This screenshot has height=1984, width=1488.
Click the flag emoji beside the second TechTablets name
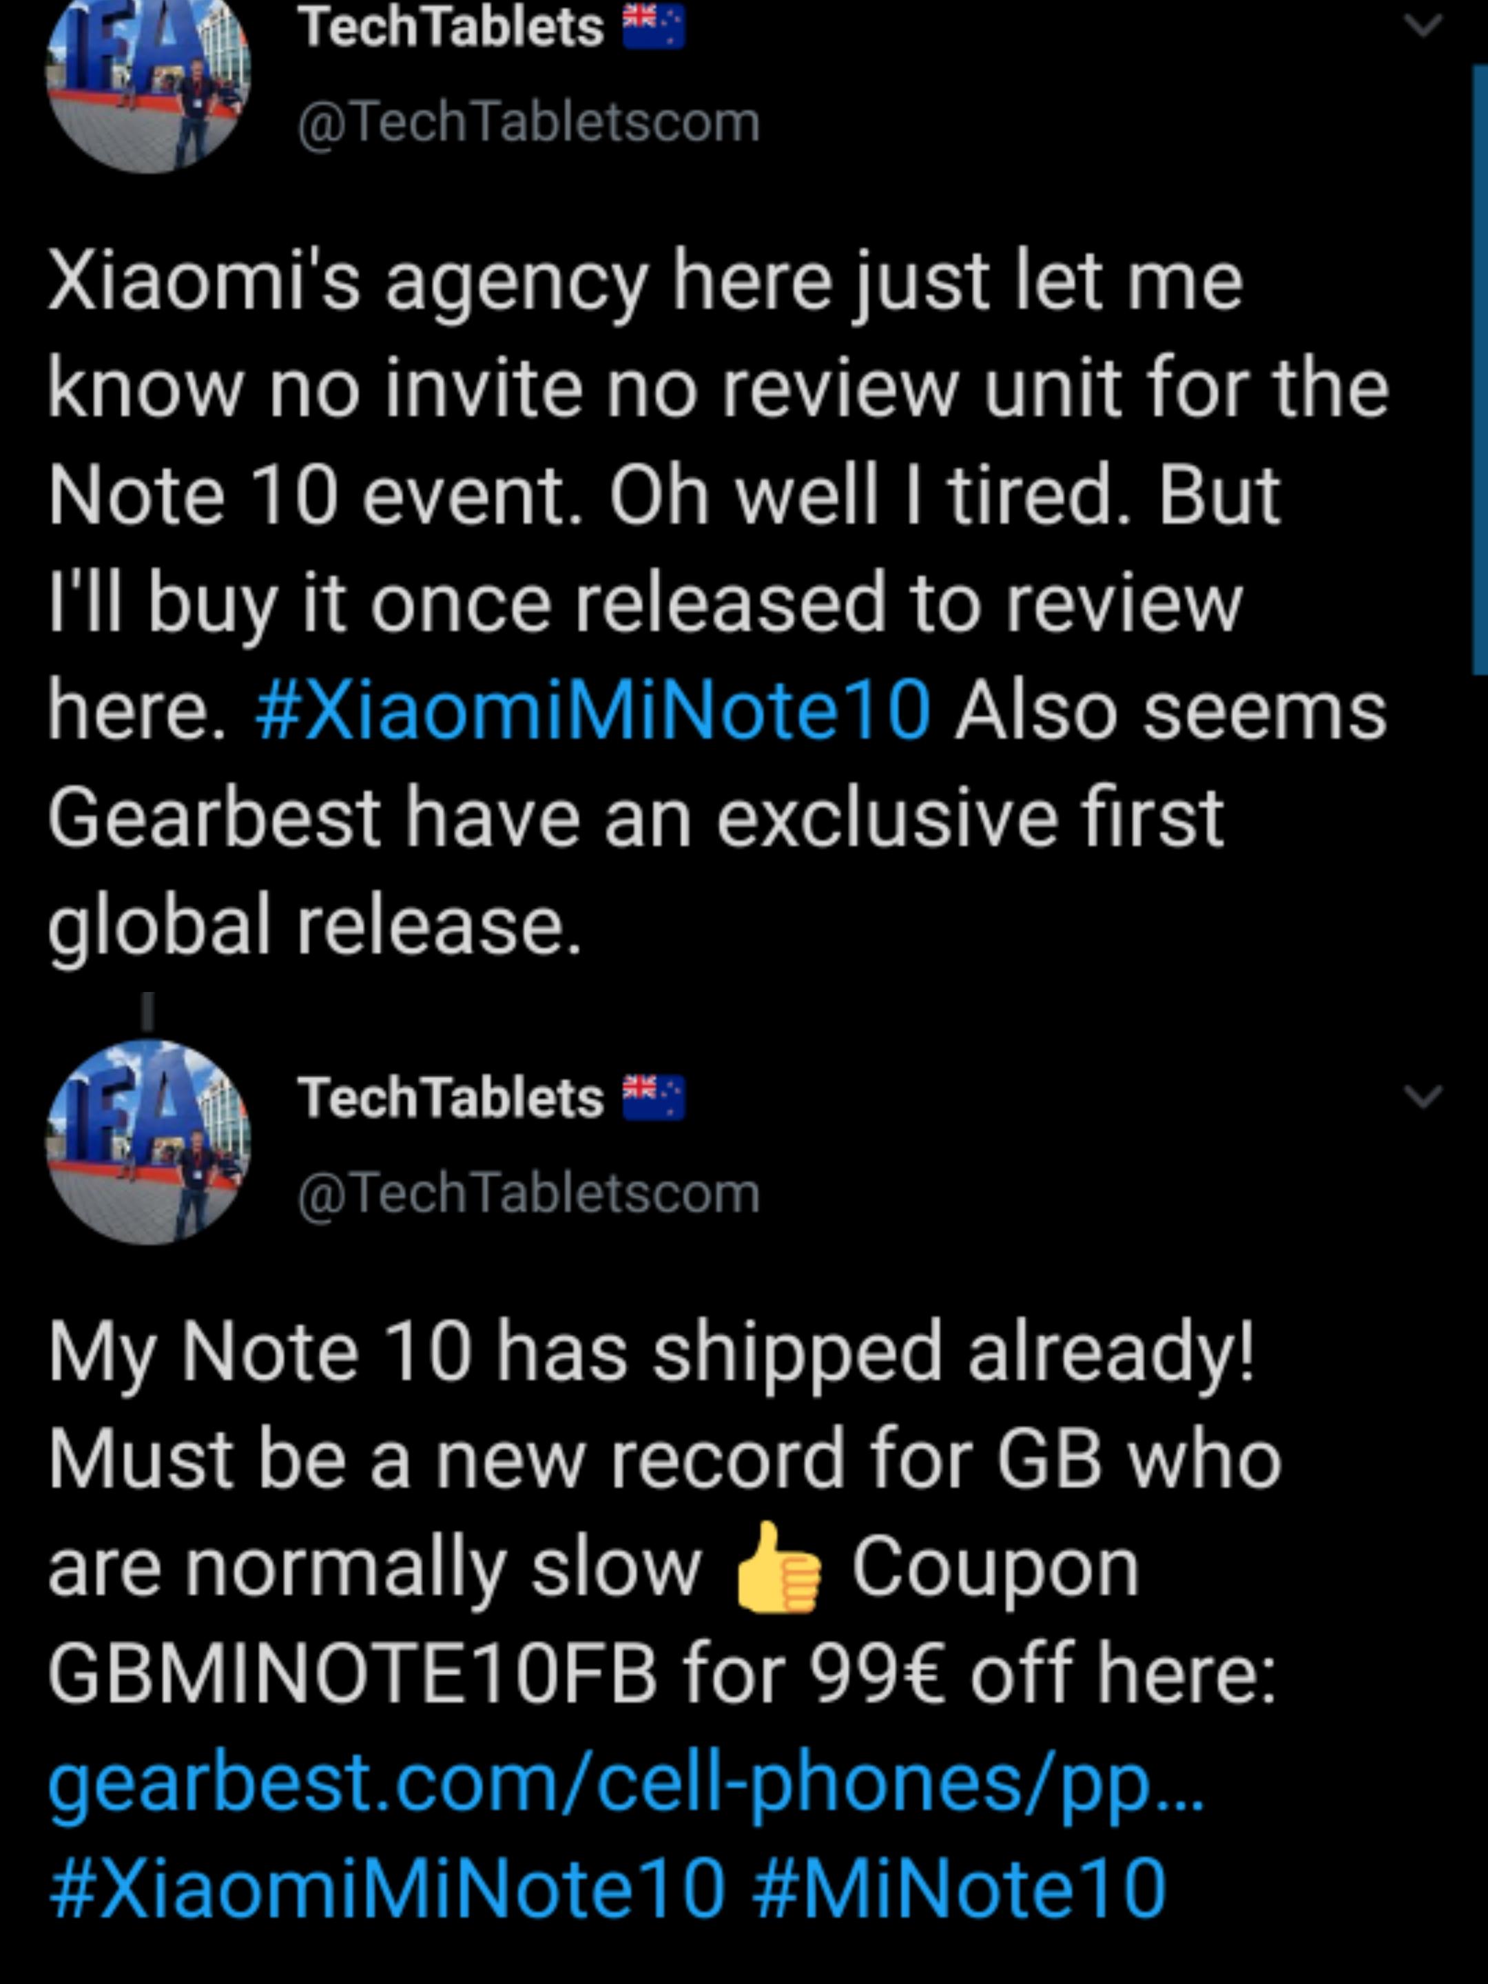tap(654, 1098)
